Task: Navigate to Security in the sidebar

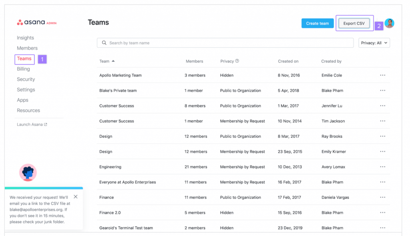Action: [x=26, y=79]
